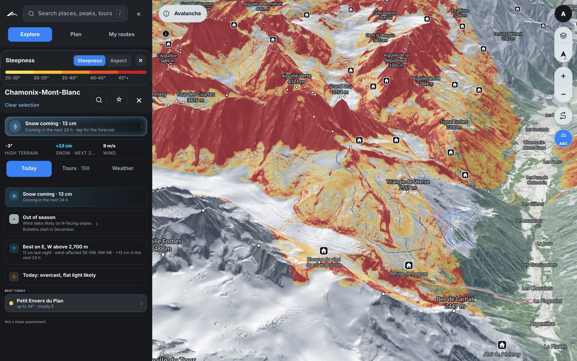Click the hut icon near Grand Dru

click(351, 70)
